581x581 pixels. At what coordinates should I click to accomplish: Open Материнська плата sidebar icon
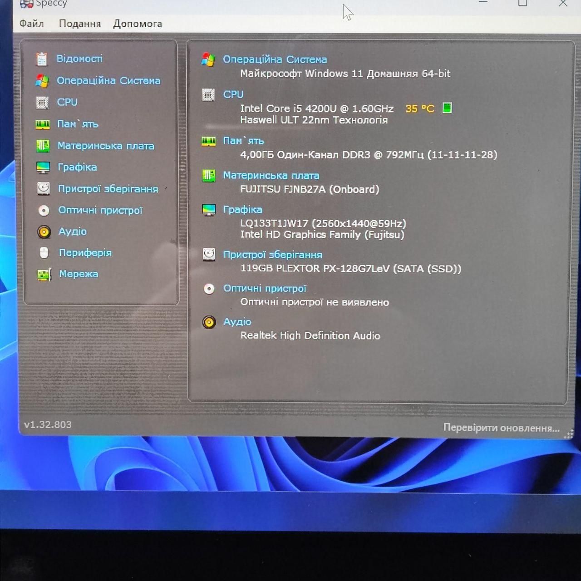pos(43,146)
